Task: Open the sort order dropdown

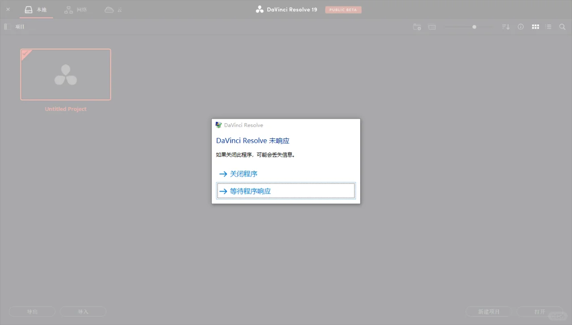Action: pos(506,27)
